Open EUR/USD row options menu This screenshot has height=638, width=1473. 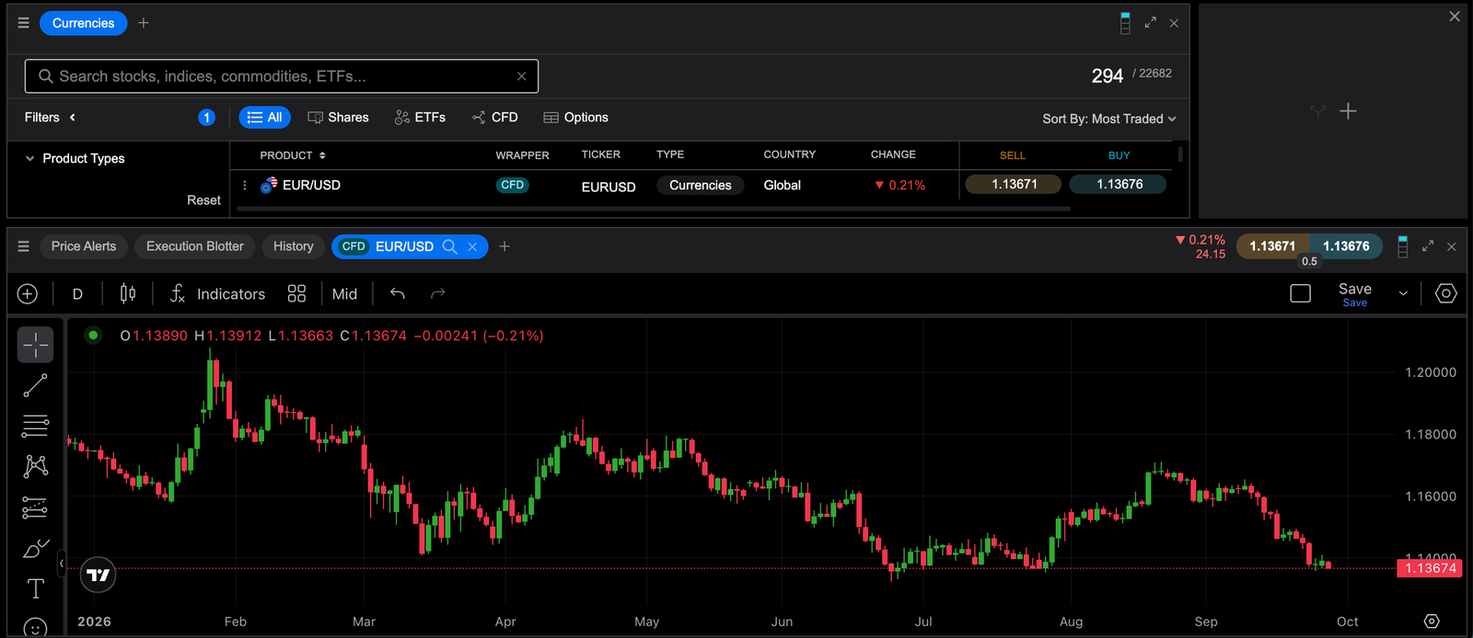[x=245, y=186]
